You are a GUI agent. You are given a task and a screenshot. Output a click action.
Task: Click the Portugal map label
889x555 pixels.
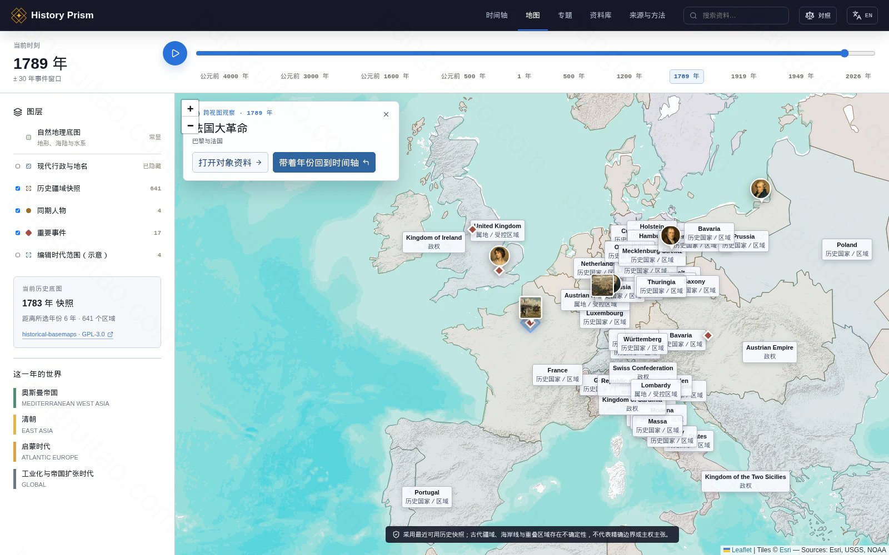(x=427, y=497)
